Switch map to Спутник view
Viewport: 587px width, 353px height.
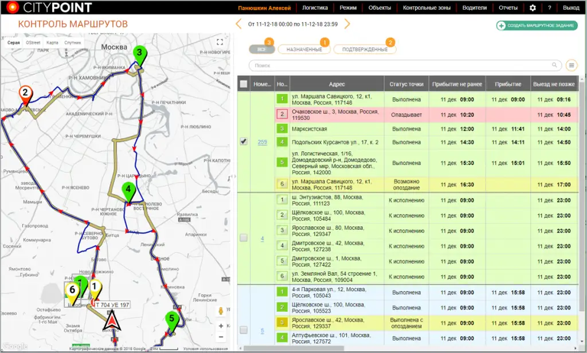click(72, 43)
